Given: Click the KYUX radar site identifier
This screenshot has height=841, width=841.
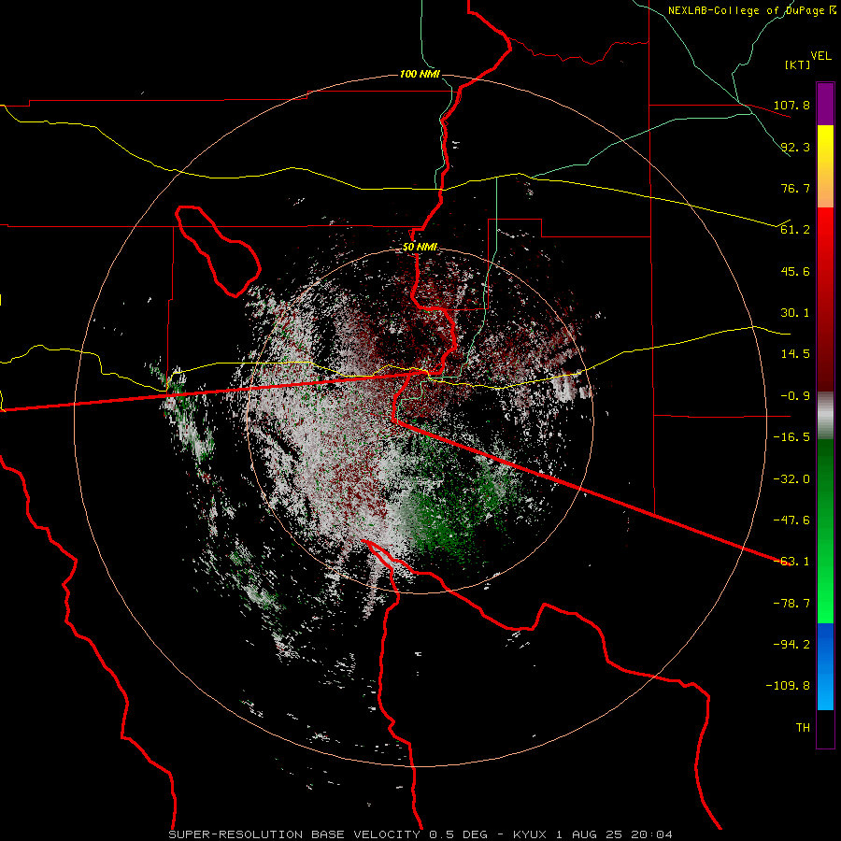Looking at the screenshot, I should point(530,834).
